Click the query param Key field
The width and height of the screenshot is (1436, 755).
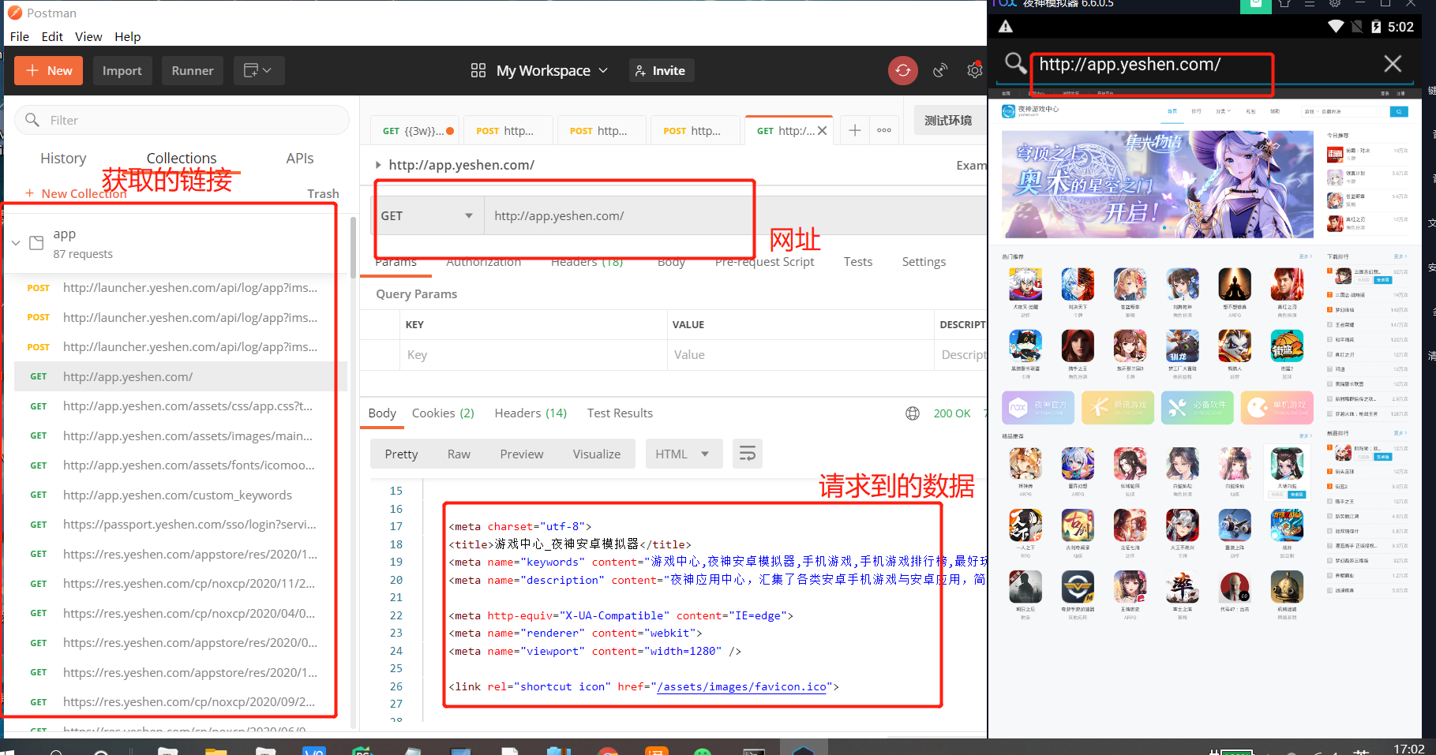pyautogui.click(x=534, y=354)
